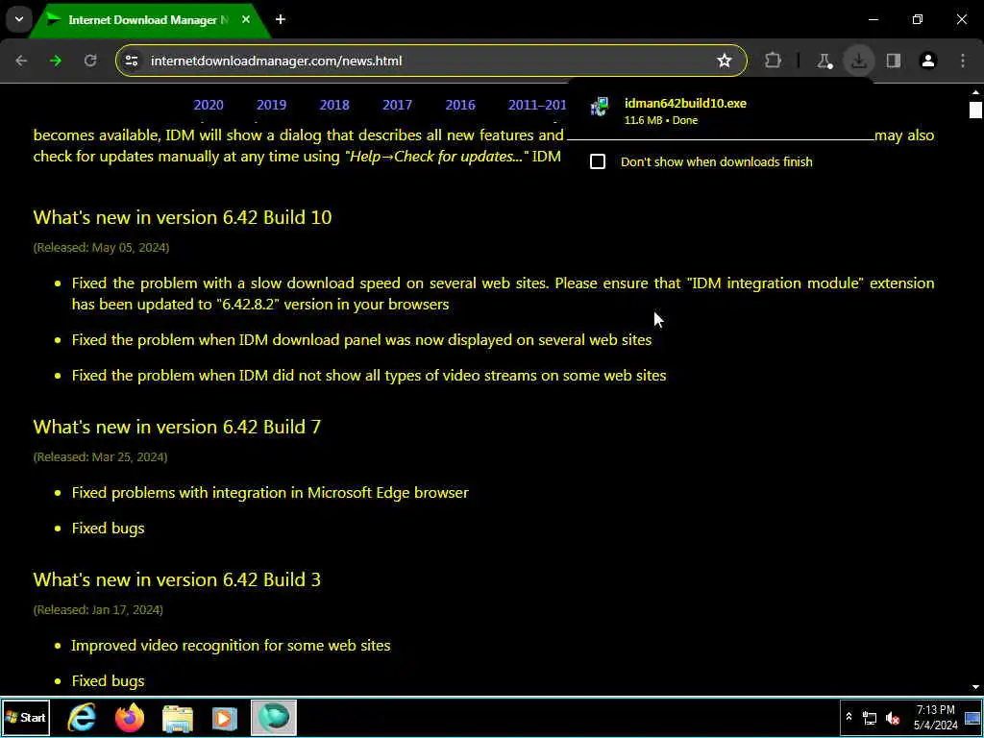984x738 pixels.
Task: Open the Windows Start button
Action: coord(26,717)
